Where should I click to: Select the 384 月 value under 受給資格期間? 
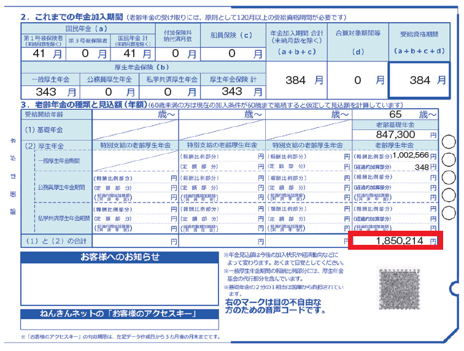pos(419,80)
